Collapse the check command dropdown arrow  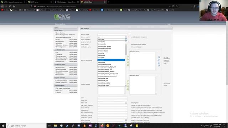[126, 39]
